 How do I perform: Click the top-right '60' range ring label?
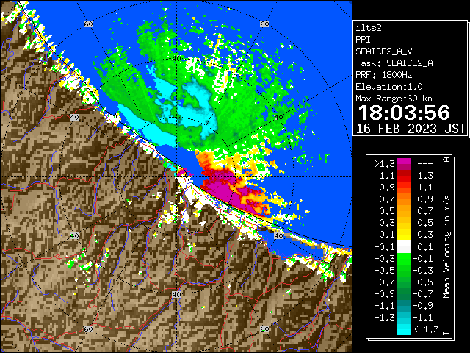pyautogui.click(x=264, y=24)
